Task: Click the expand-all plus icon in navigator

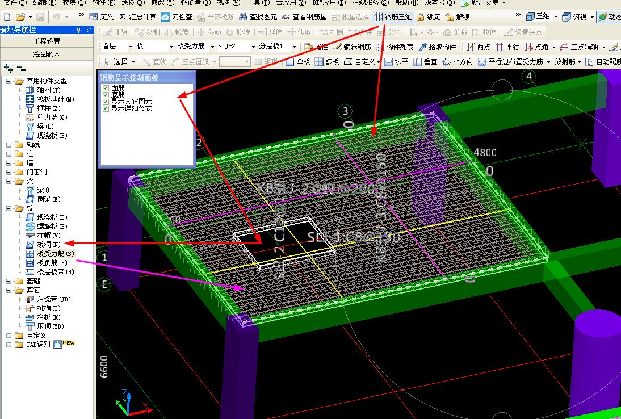Action: tap(9, 69)
